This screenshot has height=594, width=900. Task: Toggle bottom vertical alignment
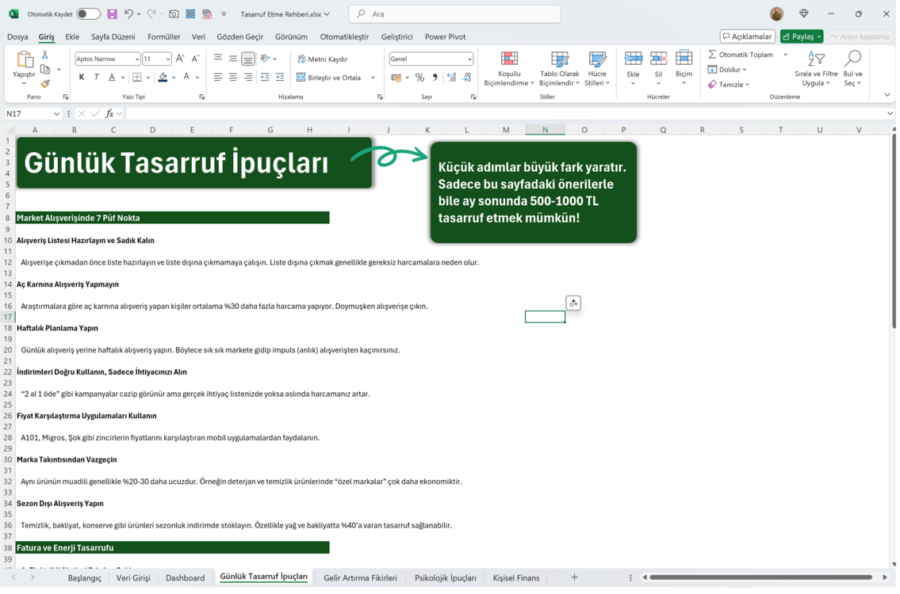click(248, 59)
